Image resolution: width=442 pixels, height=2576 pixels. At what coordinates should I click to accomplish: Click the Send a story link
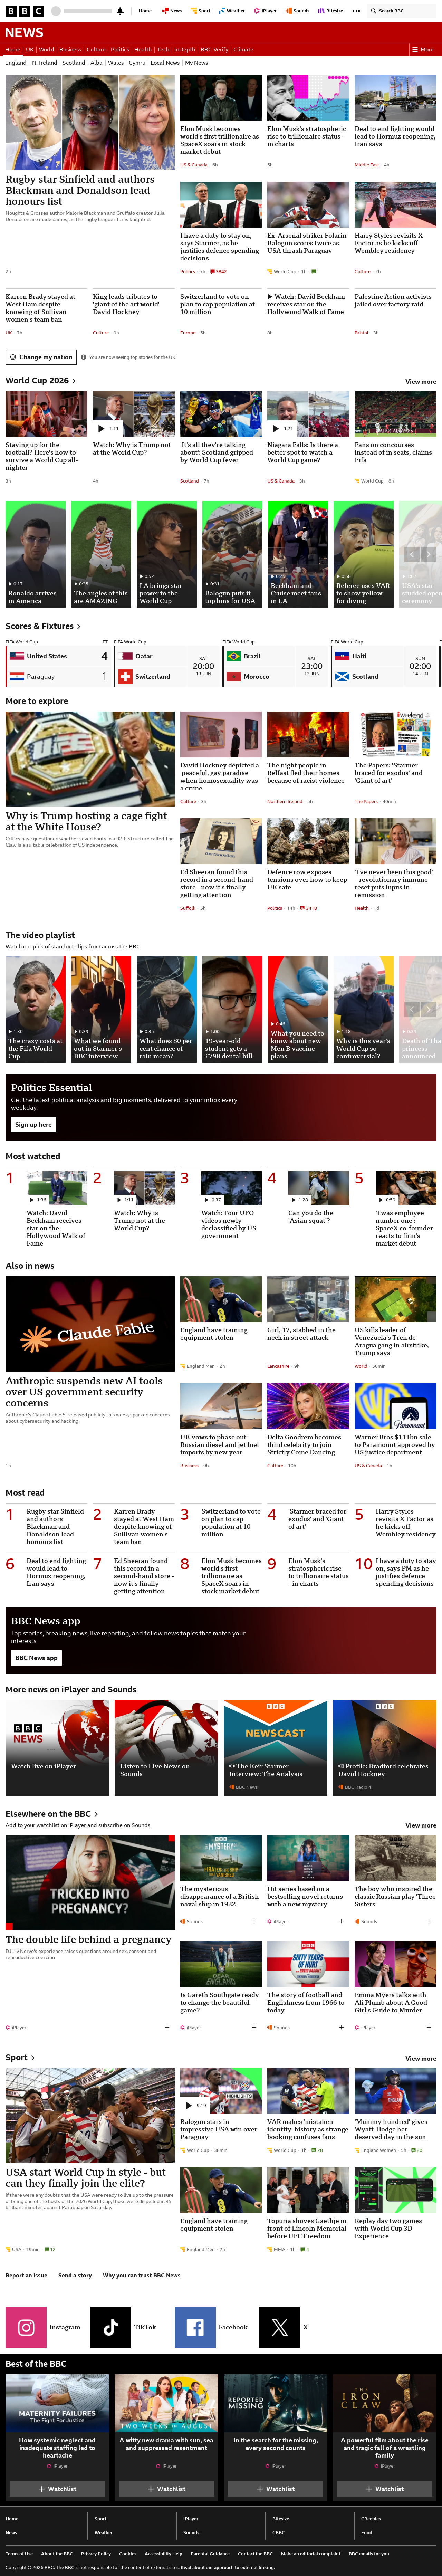coord(75,2275)
